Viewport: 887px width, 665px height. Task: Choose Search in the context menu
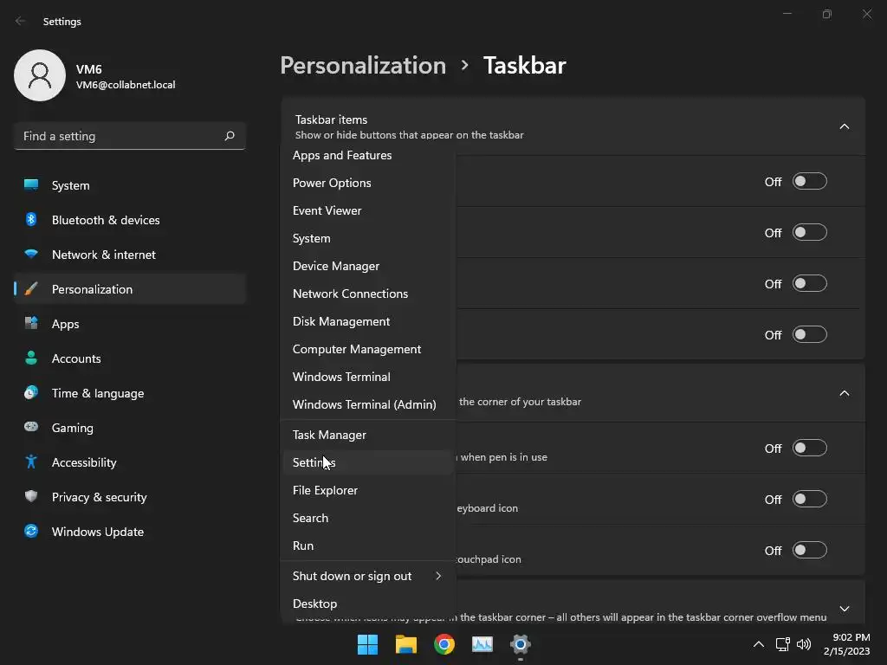point(367,518)
